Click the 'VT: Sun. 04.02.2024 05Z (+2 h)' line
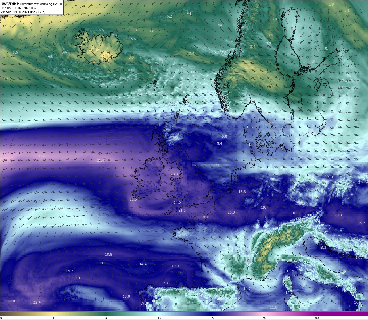Screen dimensions: 368x320 coord(23,12)
